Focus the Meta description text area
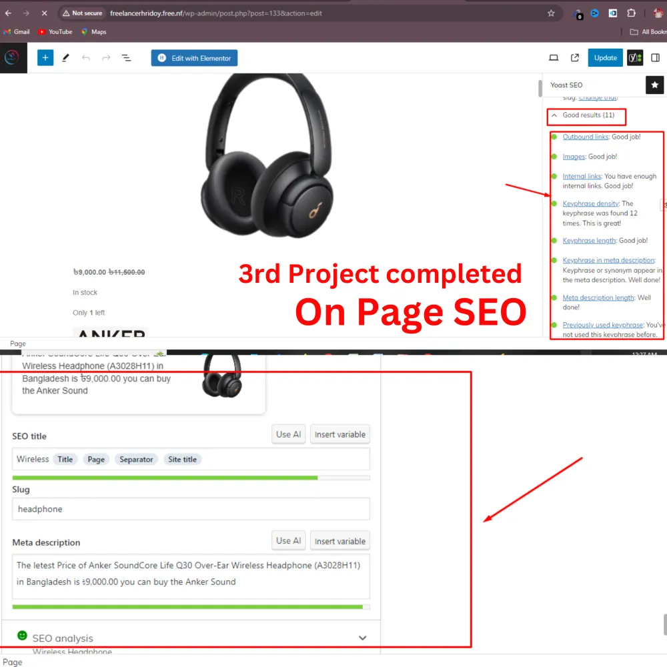 191,576
